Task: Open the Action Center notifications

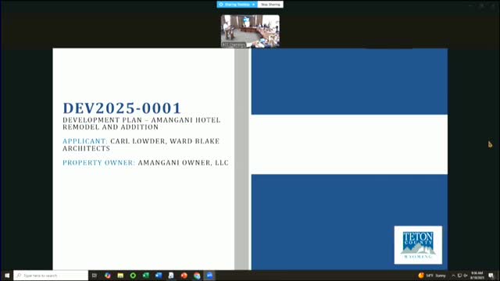Action: click(491, 276)
